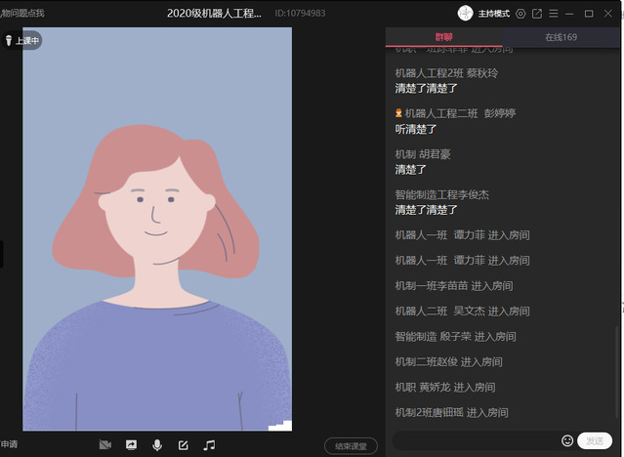The image size is (624, 457).
Task: Open the emoji picker in chat
Action: [x=567, y=441]
